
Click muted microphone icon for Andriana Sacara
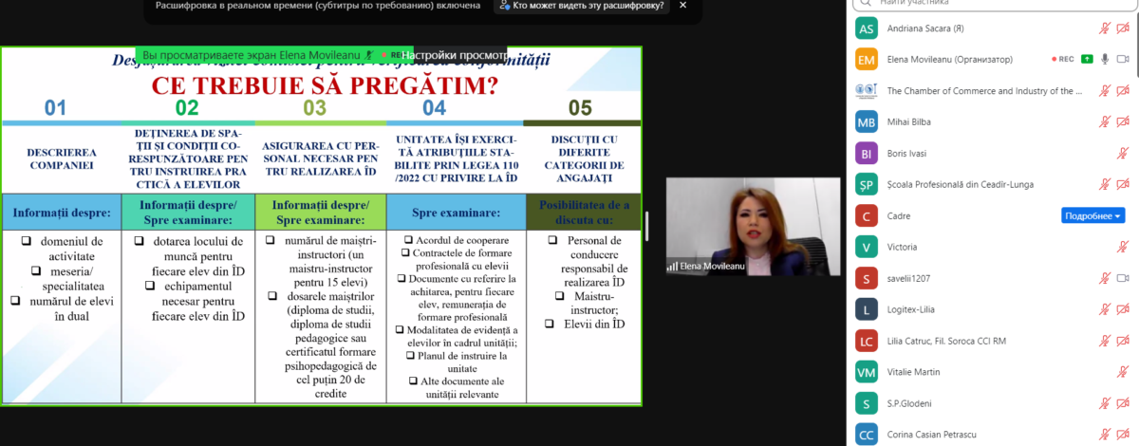pyautogui.click(x=1104, y=28)
